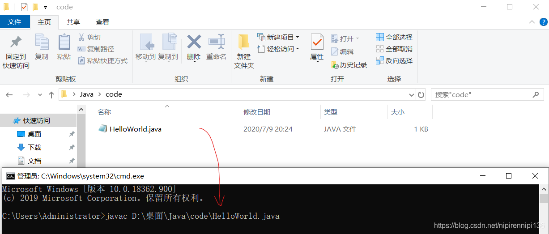Click quick access Properties checkmark icon
549x234 pixels.
click(x=24, y=7)
